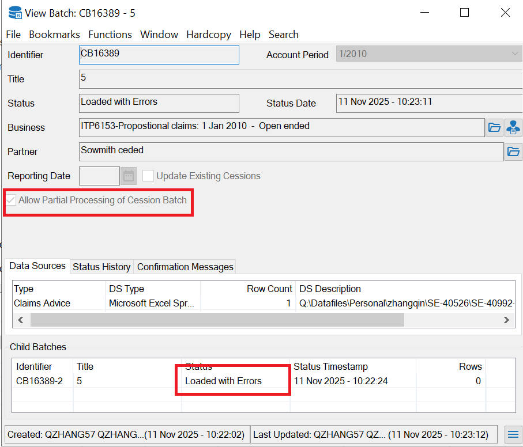Switch to the Confirmation Messages tab
Screen dimensions: 523x447
click(185, 267)
